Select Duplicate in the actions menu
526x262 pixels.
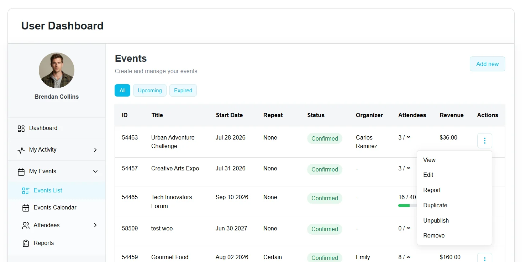point(454,205)
